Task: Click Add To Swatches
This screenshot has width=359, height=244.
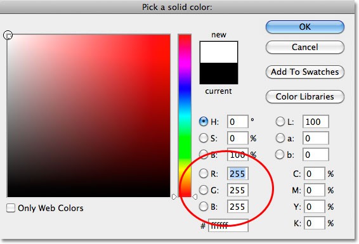Action: point(304,72)
